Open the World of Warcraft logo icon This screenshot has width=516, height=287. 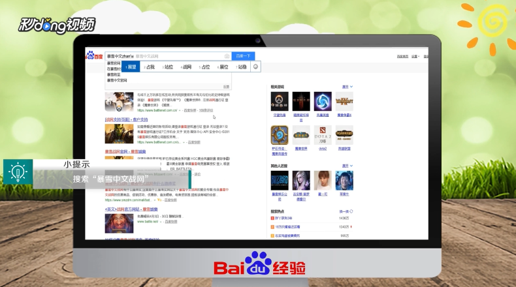[x=301, y=135]
